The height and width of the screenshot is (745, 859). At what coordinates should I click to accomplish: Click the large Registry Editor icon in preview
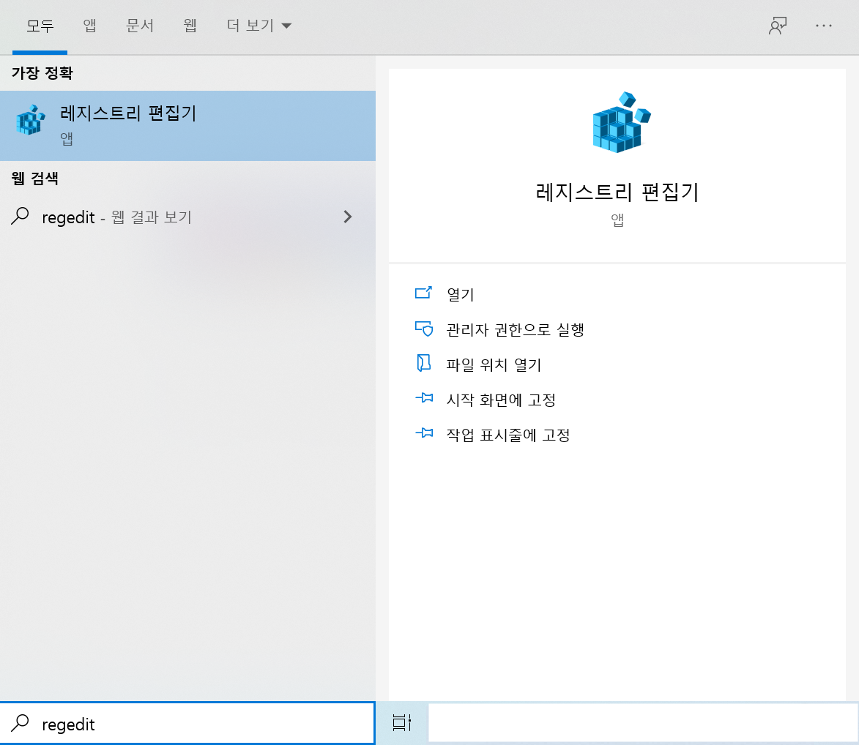pos(621,122)
